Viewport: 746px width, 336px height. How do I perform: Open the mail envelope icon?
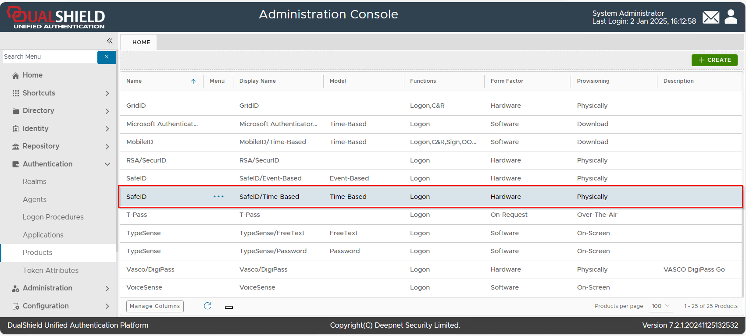click(710, 18)
